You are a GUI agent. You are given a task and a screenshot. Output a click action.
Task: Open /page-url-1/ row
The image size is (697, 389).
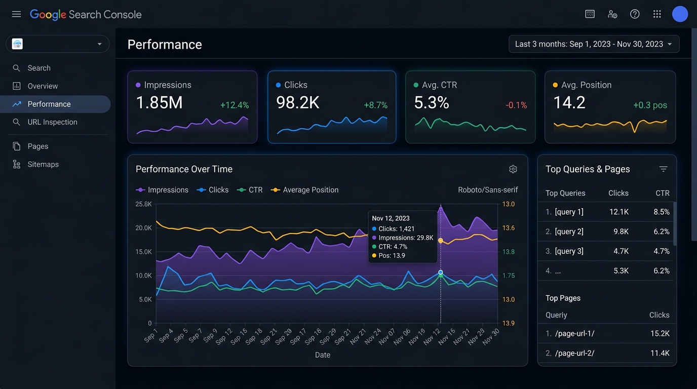[607, 333]
